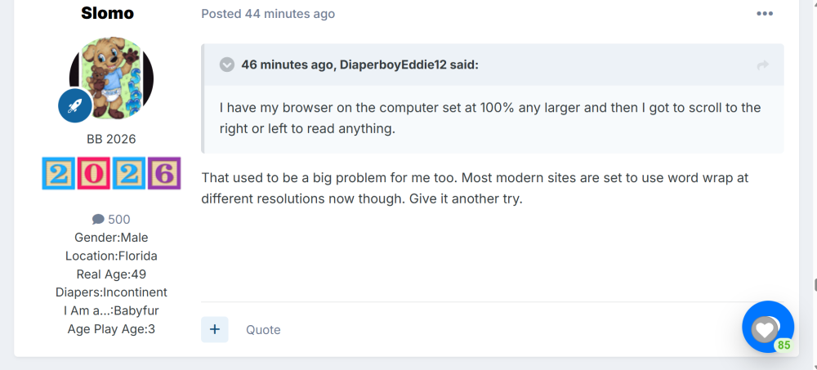Screen dimensions: 817x370
Task: Jump to the original quoted post arrow
Action: pos(763,65)
